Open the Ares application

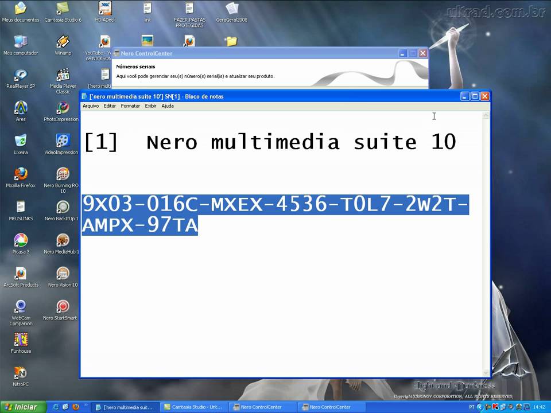21,108
